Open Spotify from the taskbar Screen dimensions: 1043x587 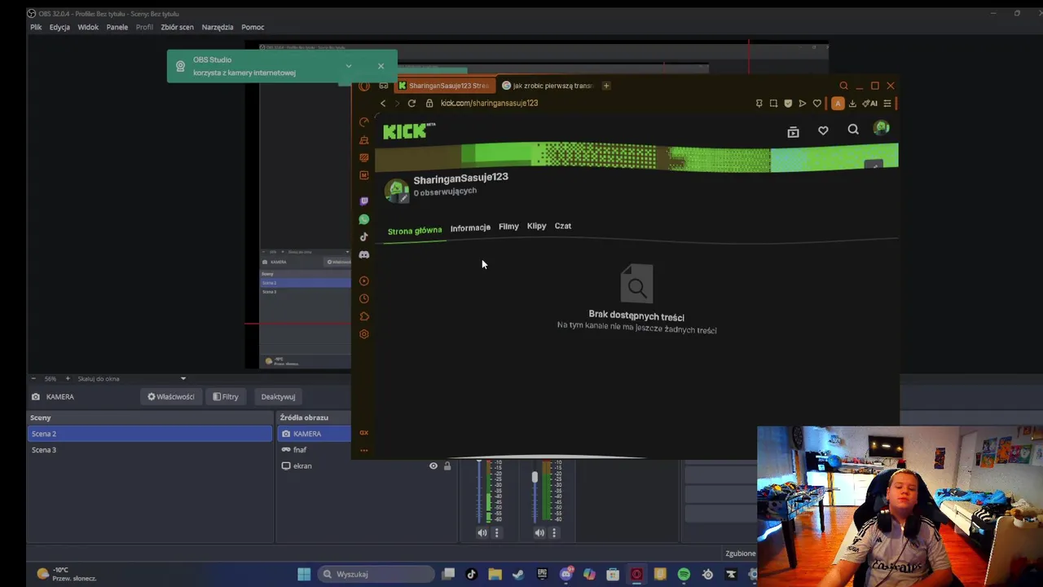coord(684,574)
